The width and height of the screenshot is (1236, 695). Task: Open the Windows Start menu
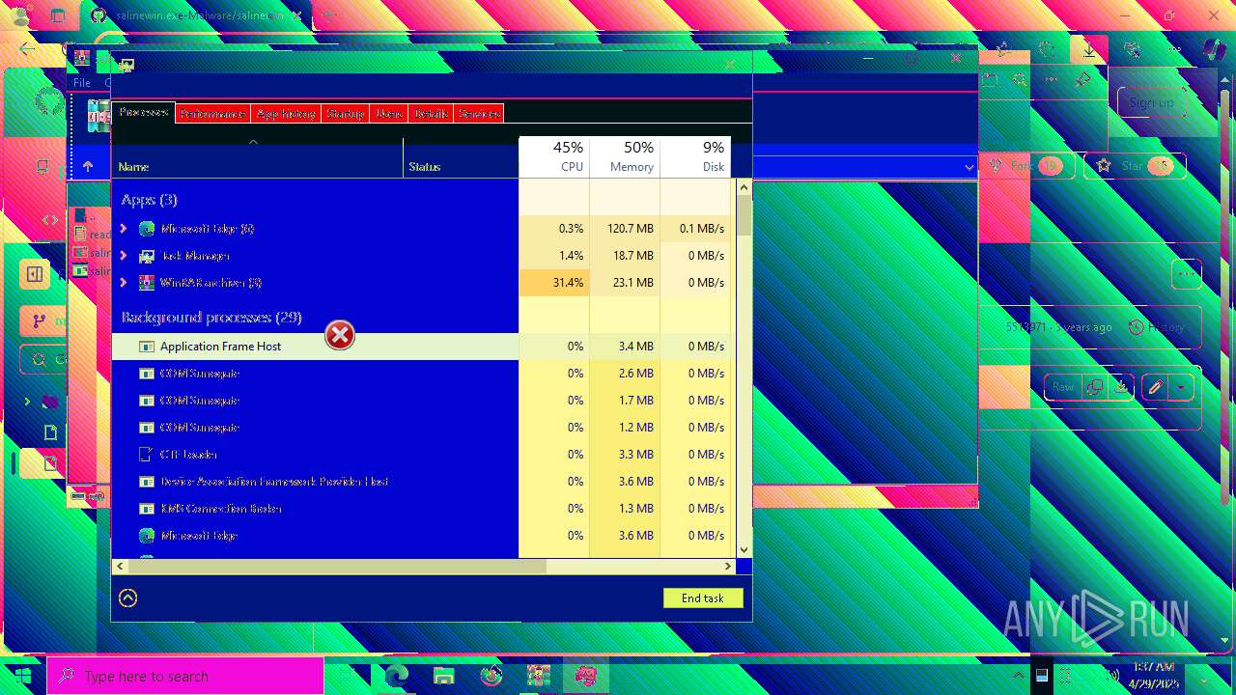pos(22,676)
